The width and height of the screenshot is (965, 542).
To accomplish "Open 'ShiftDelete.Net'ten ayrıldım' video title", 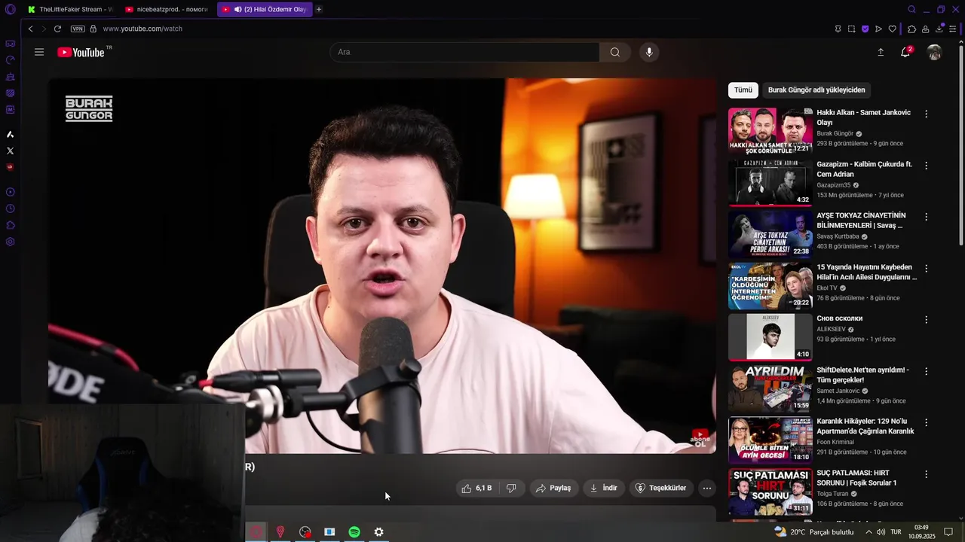I will pyautogui.click(x=863, y=375).
